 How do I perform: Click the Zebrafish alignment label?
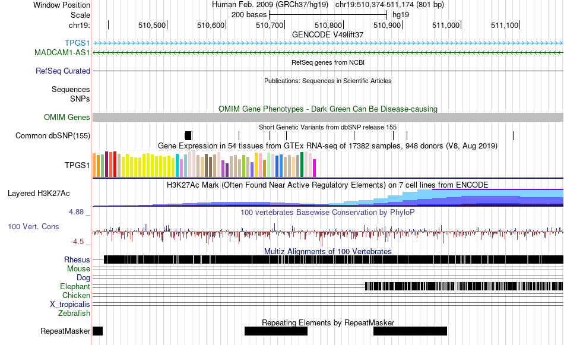click(74, 314)
